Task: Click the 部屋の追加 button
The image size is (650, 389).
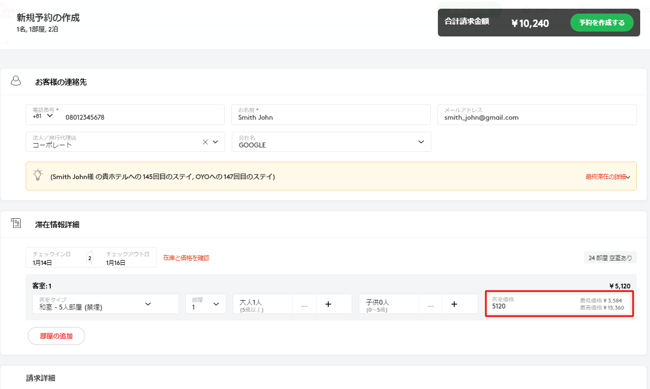Action: click(56, 336)
